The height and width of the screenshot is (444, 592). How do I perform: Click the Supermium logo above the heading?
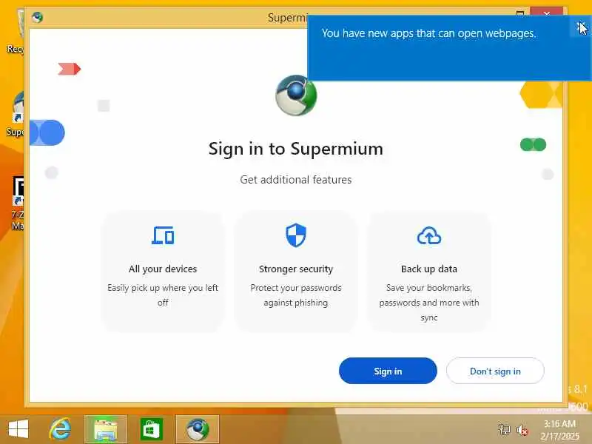tap(296, 95)
